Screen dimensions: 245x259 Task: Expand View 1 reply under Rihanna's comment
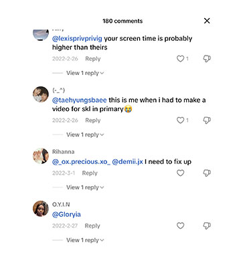[x=85, y=187]
